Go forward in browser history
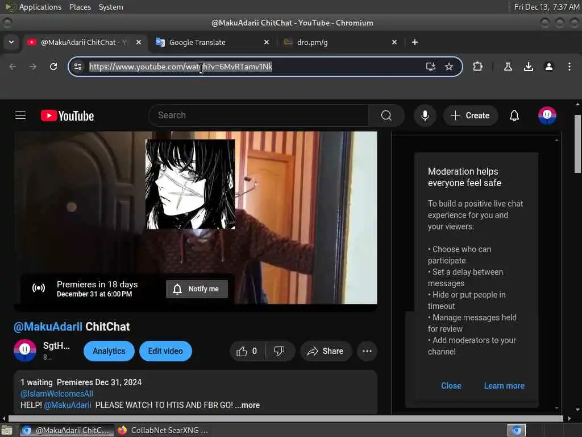Viewport: 582px width, 437px height. point(32,67)
